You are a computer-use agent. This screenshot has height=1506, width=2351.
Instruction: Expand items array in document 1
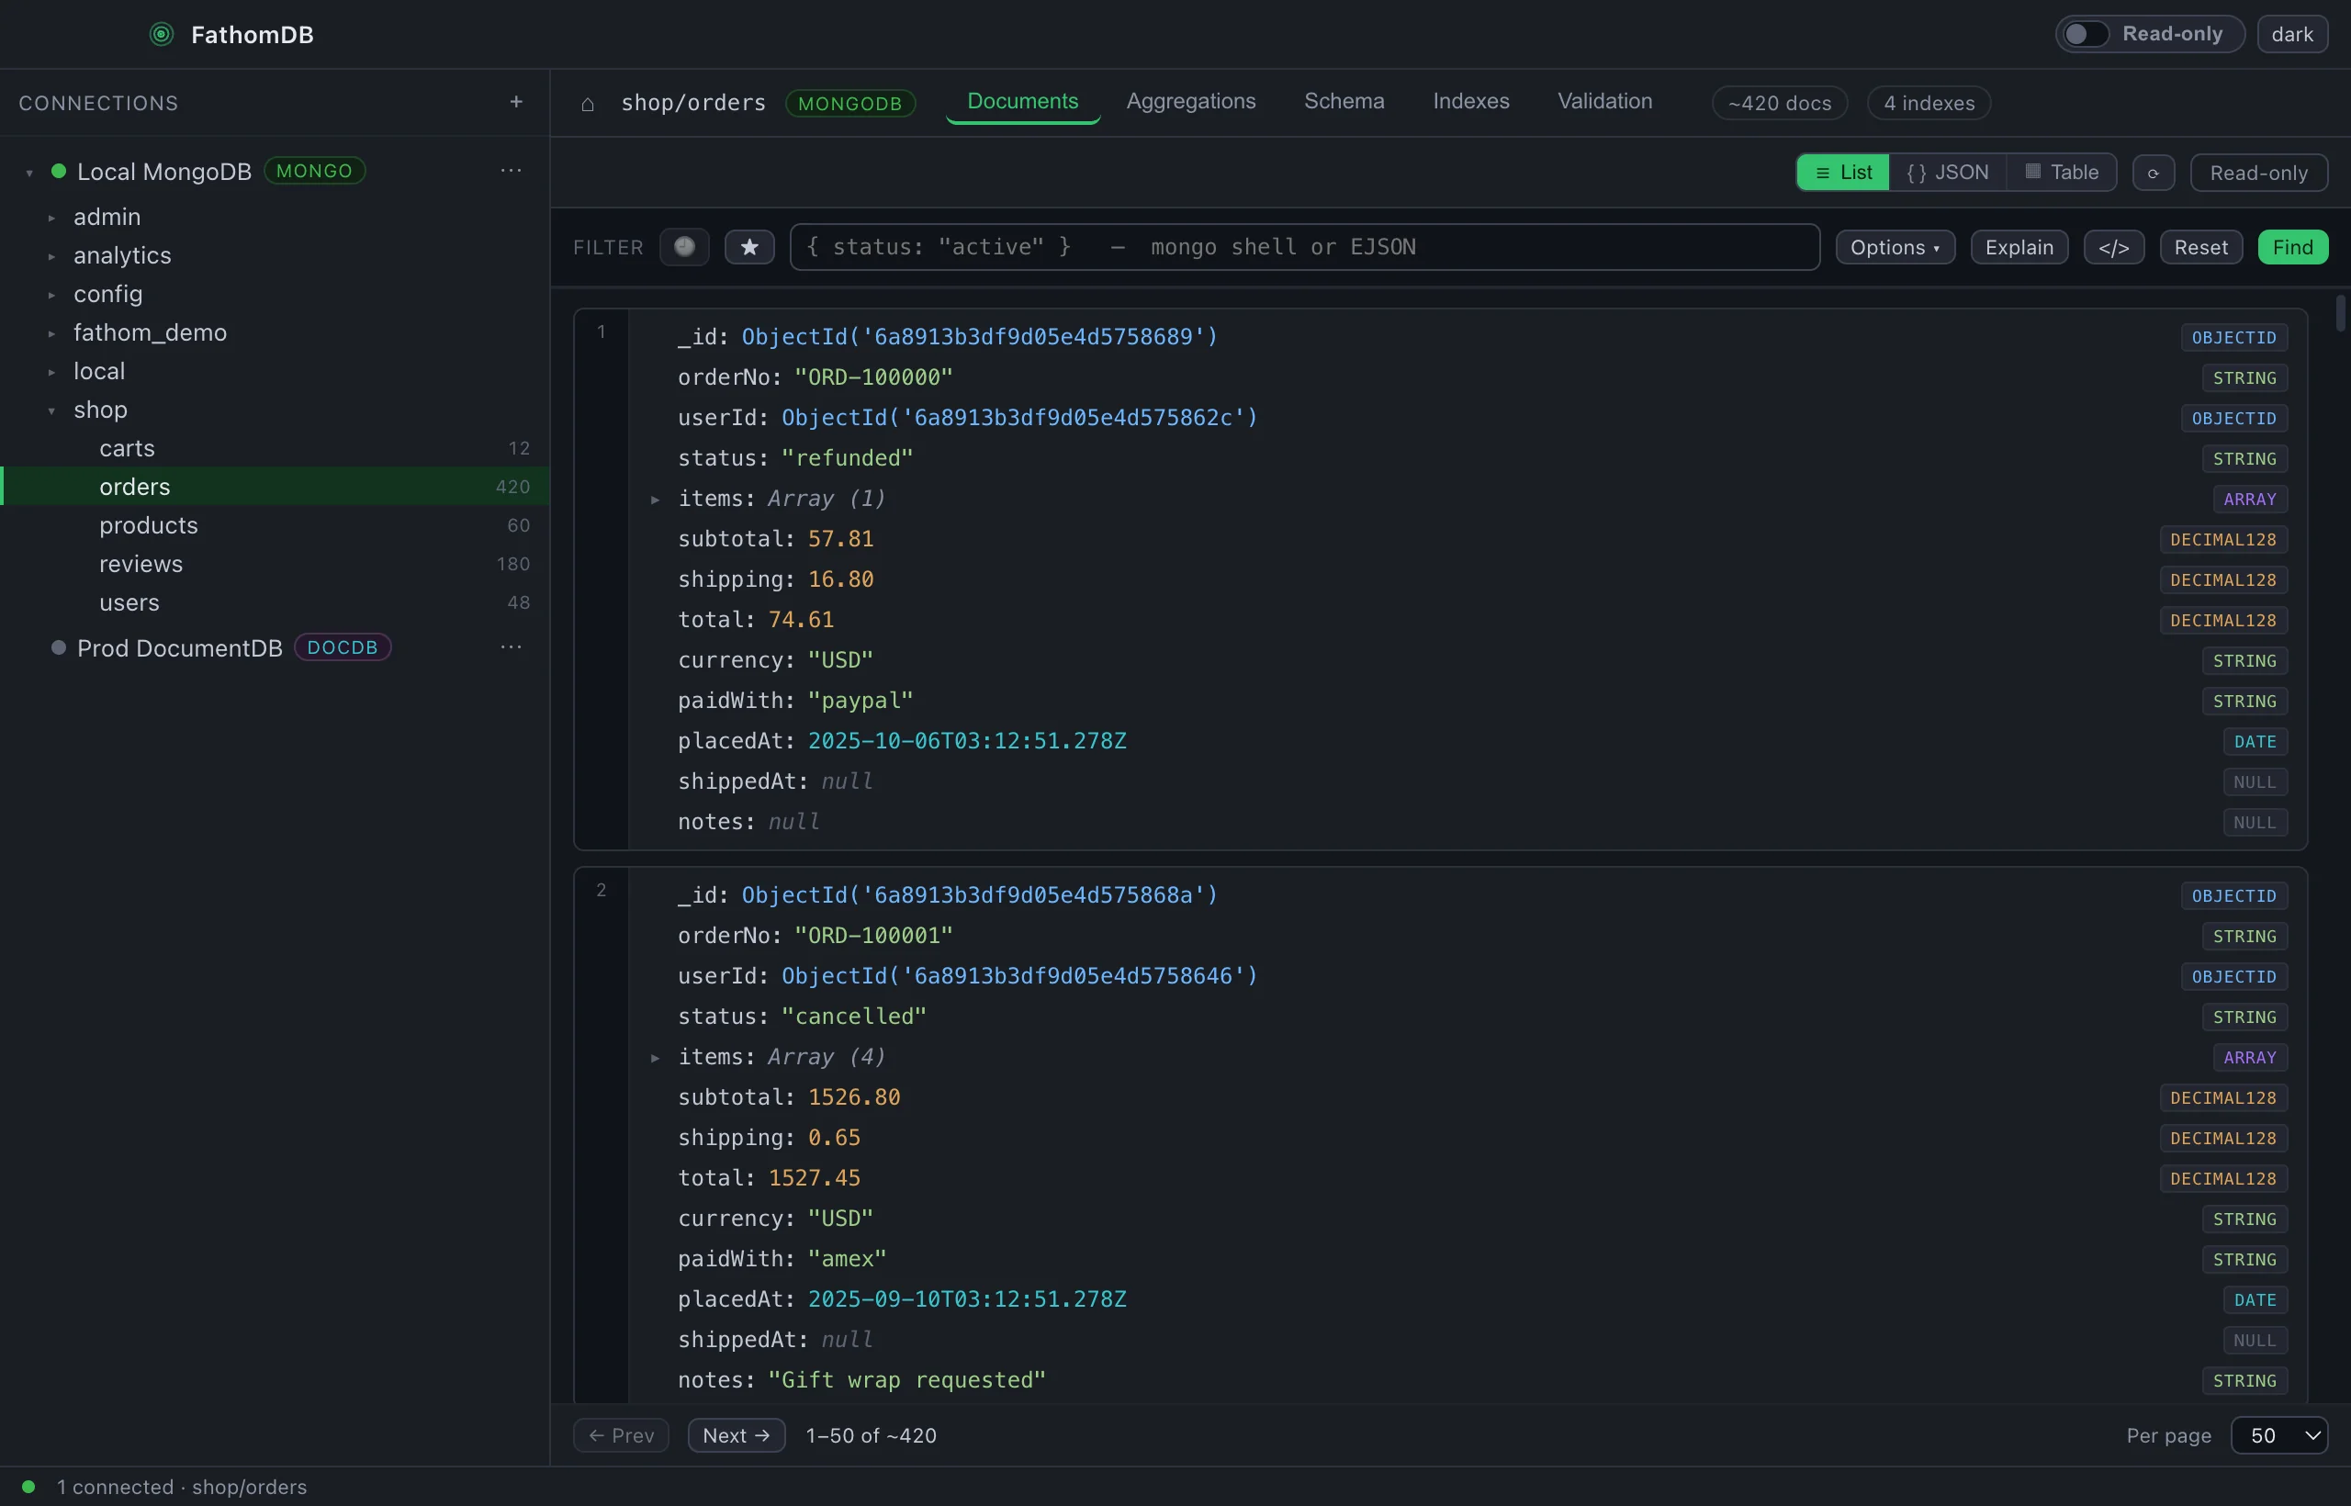655,500
